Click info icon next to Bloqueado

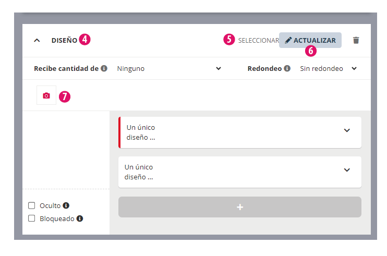coord(80,218)
